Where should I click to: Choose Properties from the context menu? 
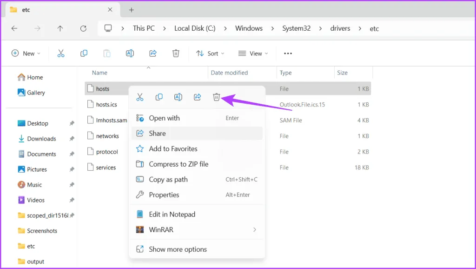[164, 195]
